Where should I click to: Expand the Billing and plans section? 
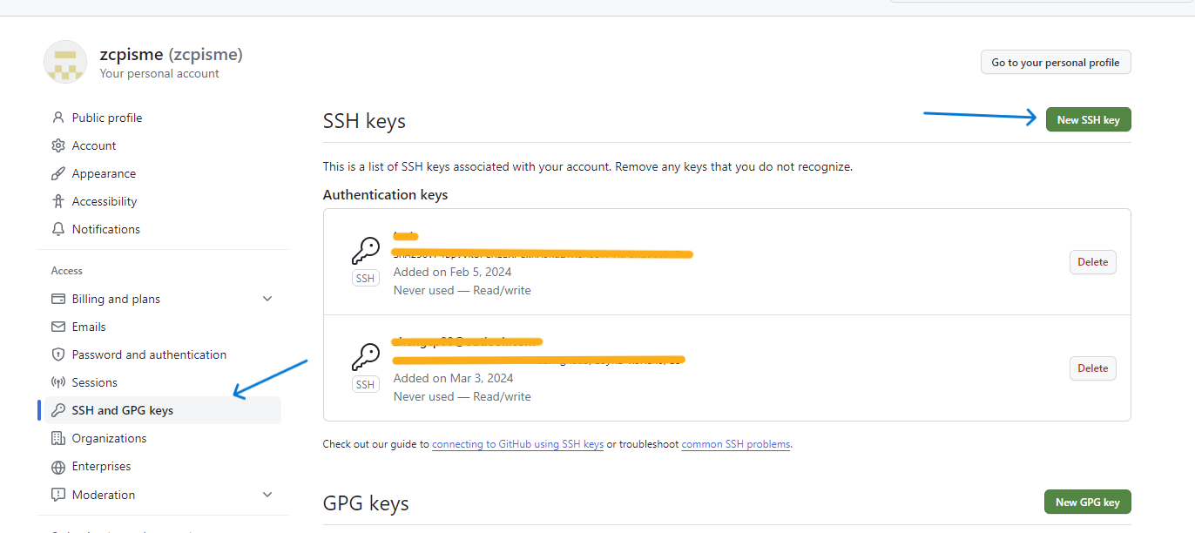point(267,299)
